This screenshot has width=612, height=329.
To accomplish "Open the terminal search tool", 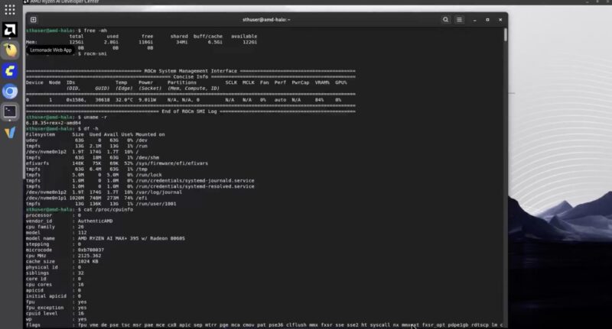I will click(x=445, y=20).
